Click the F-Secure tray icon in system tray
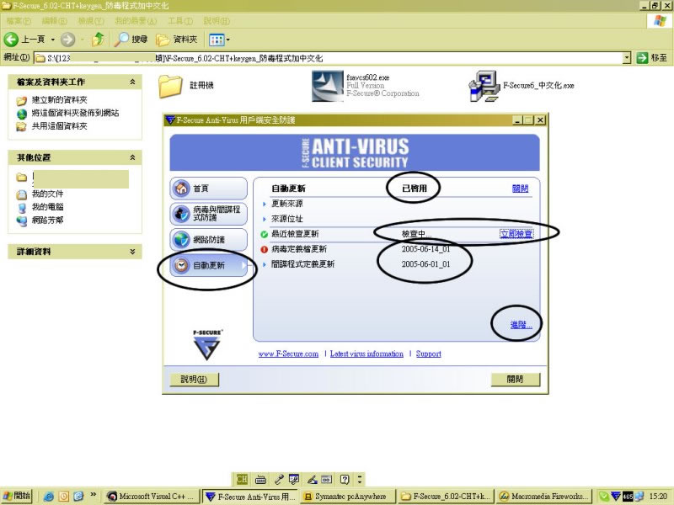674x505 pixels. [616, 497]
